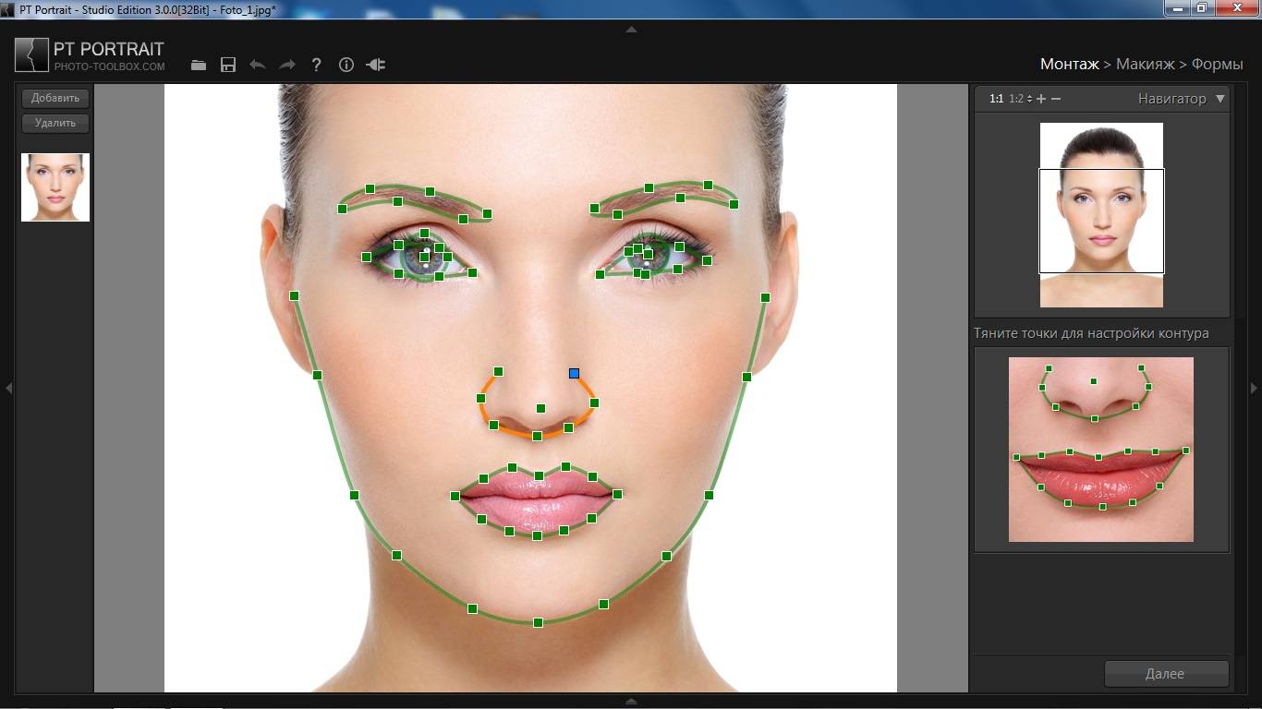Undo the last action
The width and height of the screenshot is (1262, 709).
(258, 65)
